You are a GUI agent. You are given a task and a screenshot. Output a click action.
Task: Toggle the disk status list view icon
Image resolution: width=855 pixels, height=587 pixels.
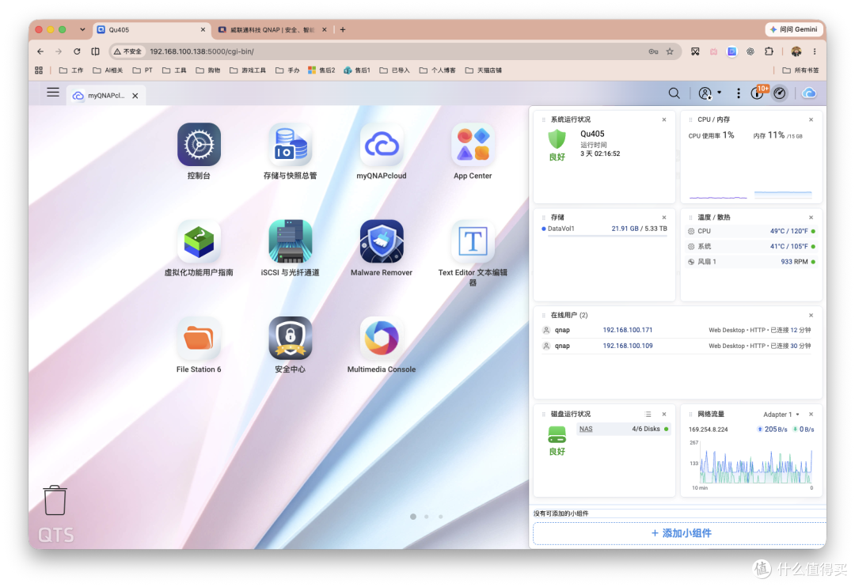pyautogui.click(x=648, y=415)
